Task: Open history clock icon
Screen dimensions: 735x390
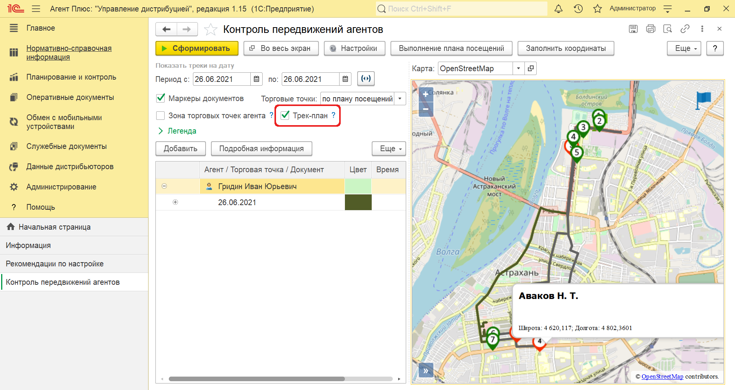Action: (578, 8)
